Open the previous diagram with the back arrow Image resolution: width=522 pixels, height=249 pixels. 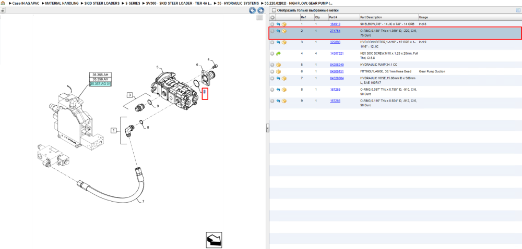pos(253,10)
